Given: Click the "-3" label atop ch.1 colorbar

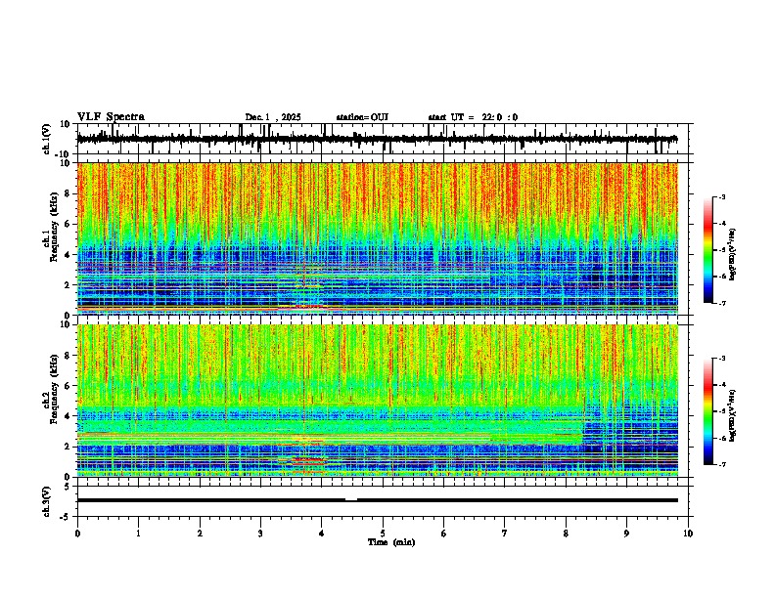Looking at the screenshot, I should (722, 196).
